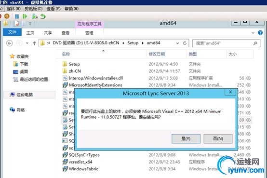Open the 管理 (Manage) ribbon tab
267x178 pixels.
89,33
